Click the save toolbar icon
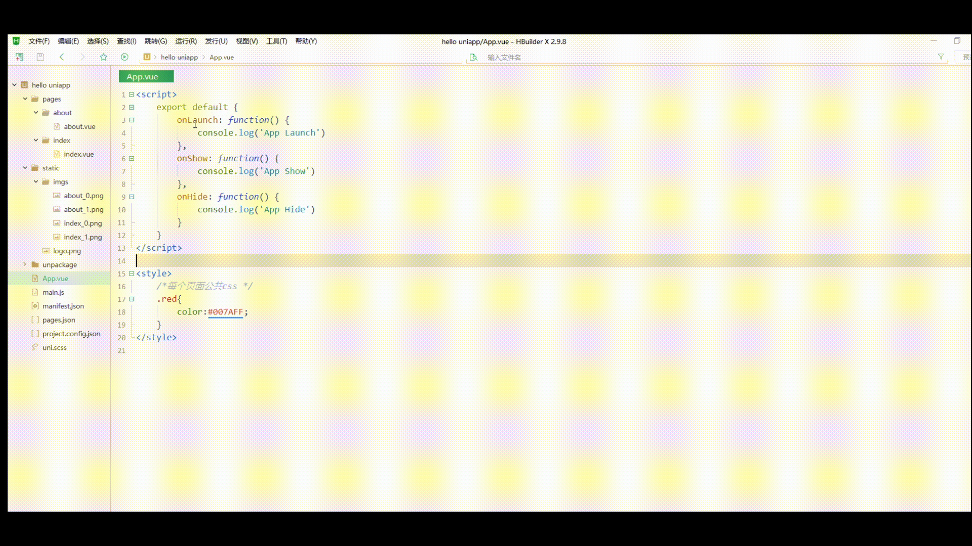This screenshot has width=972, height=546. pyautogui.click(x=40, y=57)
